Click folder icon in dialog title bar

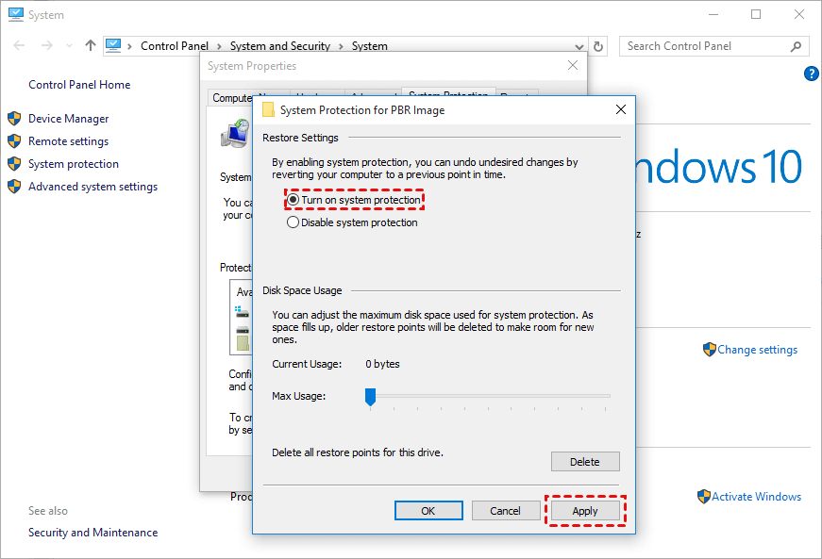(268, 109)
